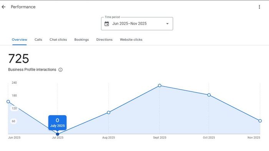Go back using the arrow next to Performance
Image resolution: width=269 pixels, height=151 pixels.
point(3,7)
